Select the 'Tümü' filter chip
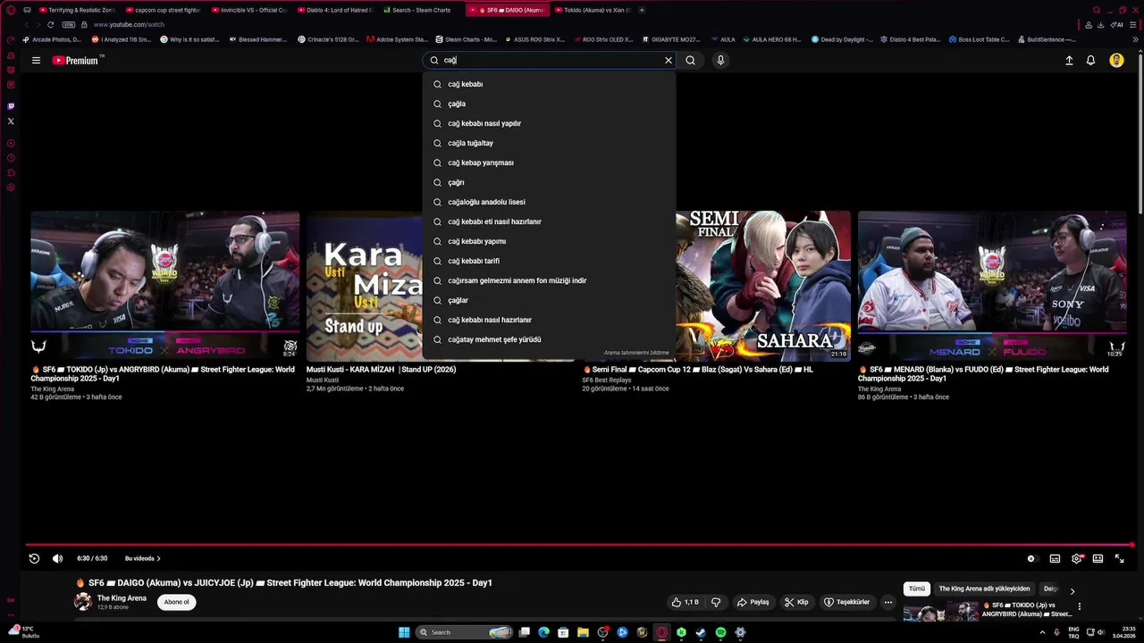Image resolution: width=1144 pixels, height=643 pixels. tap(917, 589)
